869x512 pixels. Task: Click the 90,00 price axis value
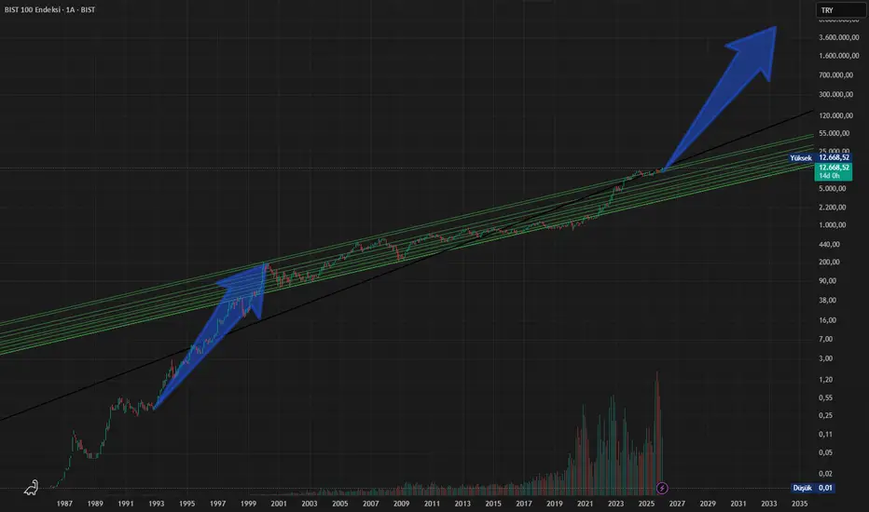tap(827, 281)
